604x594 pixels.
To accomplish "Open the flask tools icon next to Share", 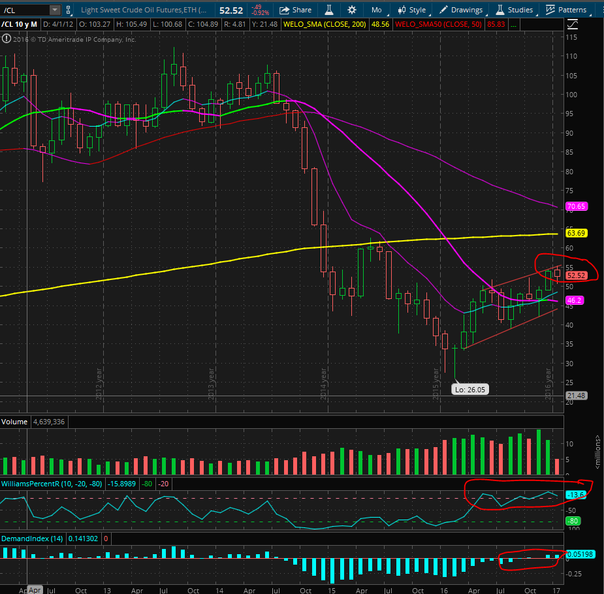I will (329, 10).
